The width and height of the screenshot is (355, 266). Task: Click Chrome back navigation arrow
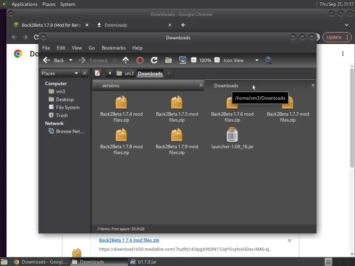pos(14,37)
